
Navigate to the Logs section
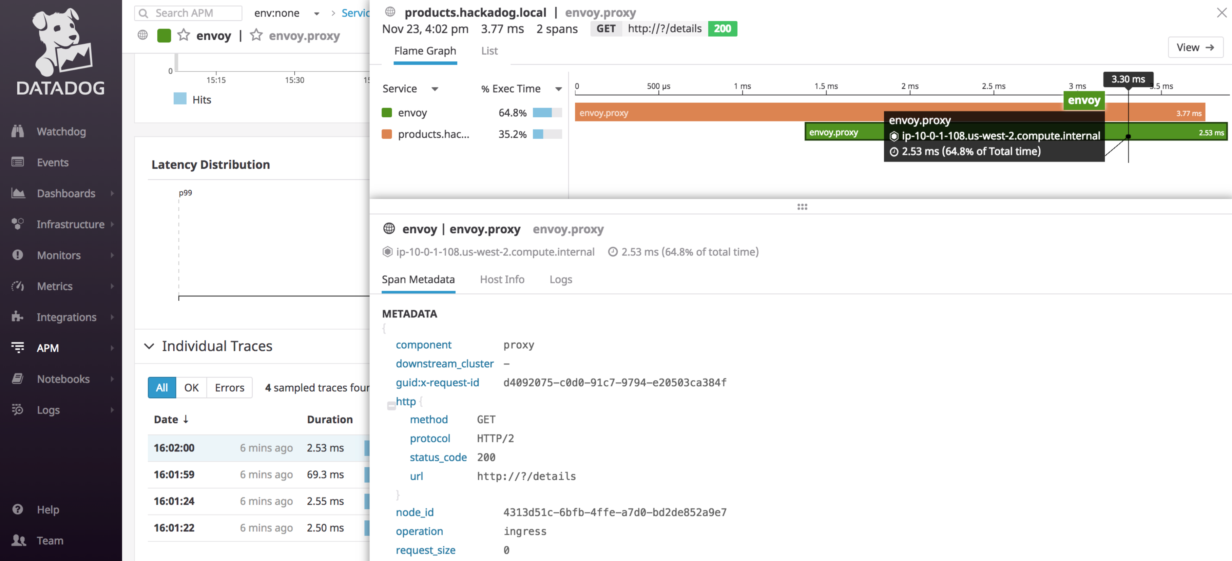click(x=48, y=409)
